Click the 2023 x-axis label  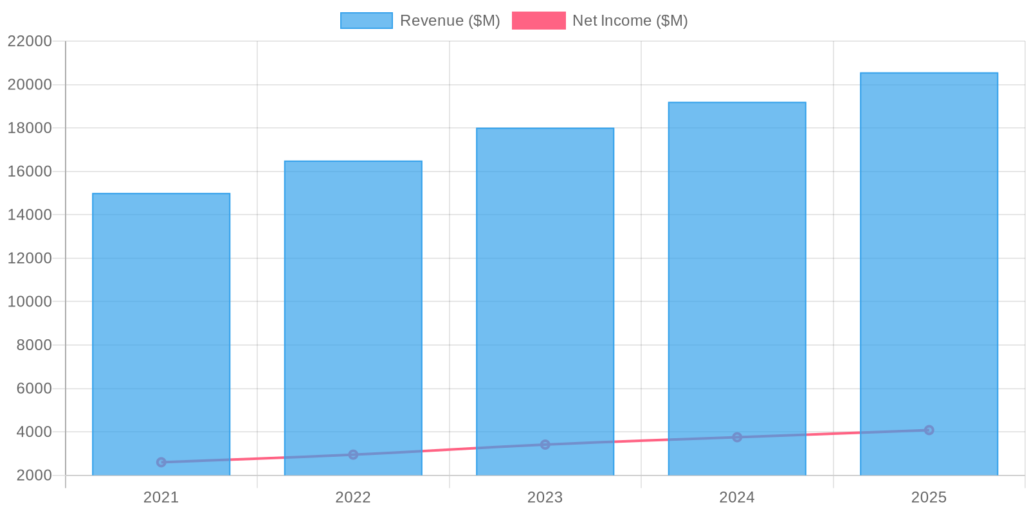click(x=545, y=497)
